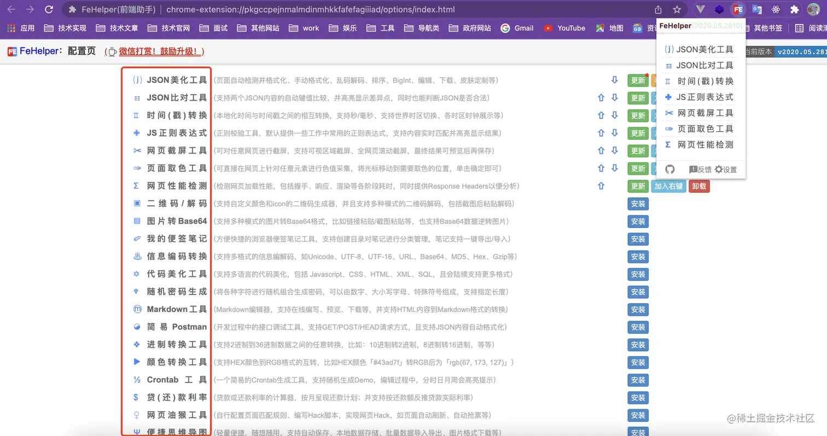Select 页面取色工具 in FeHelper popup

pos(699,129)
